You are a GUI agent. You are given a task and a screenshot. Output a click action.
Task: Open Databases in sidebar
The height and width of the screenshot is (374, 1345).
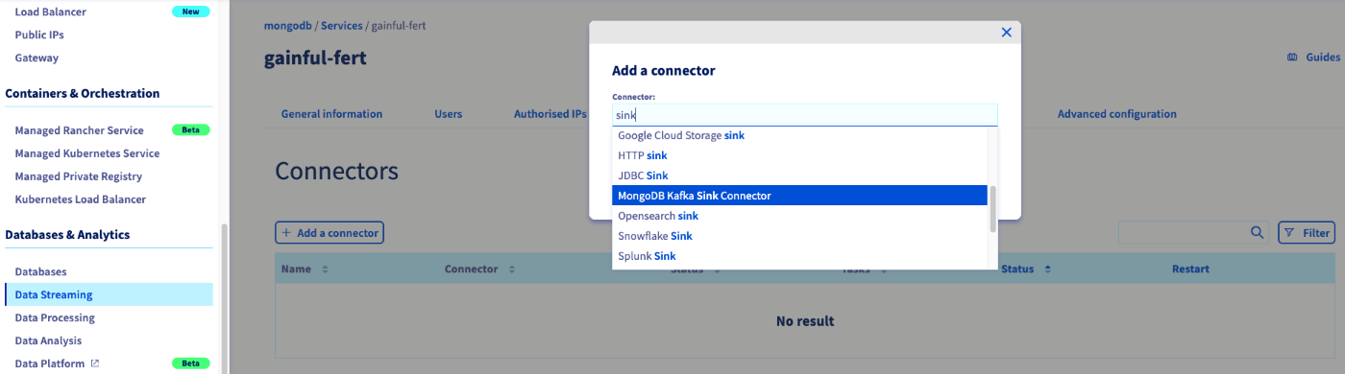(x=40, y=272)
